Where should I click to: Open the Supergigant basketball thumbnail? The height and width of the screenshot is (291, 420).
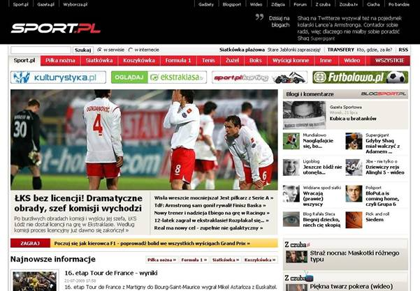pos(354,141)
